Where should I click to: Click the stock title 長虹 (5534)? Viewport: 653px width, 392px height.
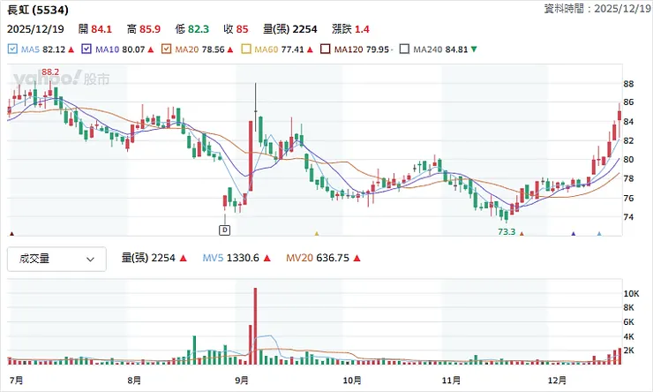point(38,10)
